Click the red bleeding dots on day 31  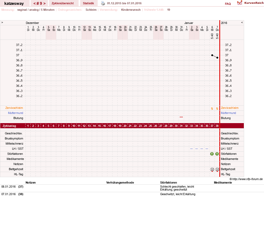(181, 117)
